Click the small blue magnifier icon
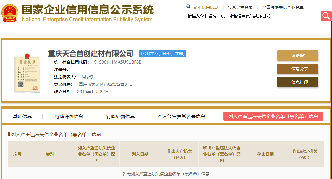 tap(188, 7)
